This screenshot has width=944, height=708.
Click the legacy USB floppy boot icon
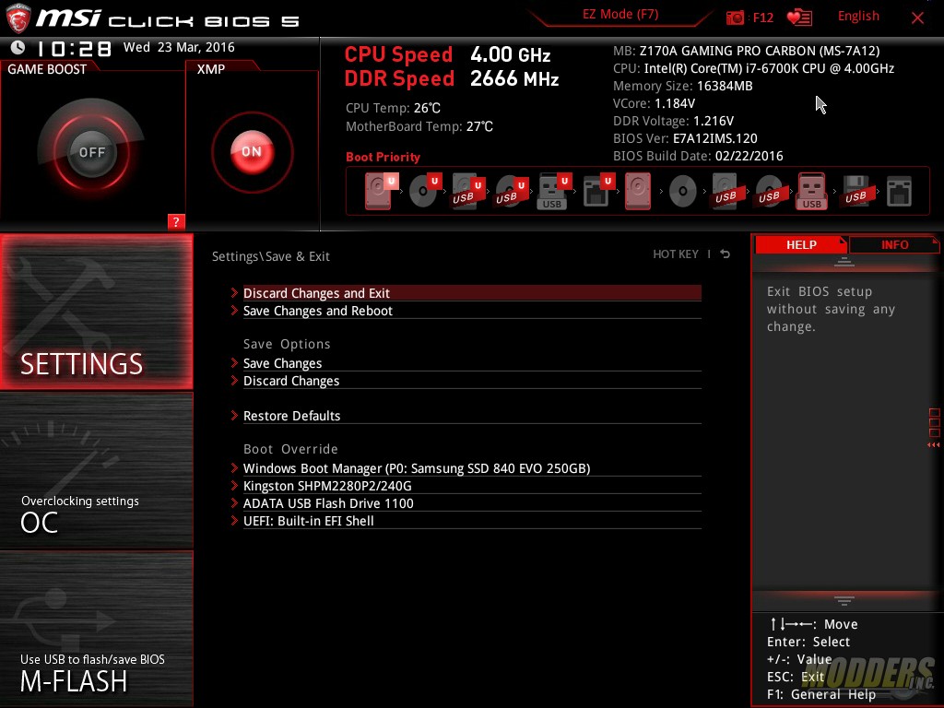855,191
